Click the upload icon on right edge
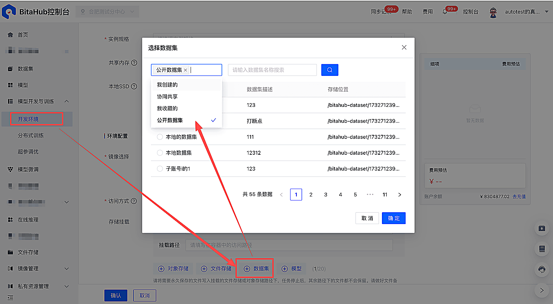 click(542, 228)
